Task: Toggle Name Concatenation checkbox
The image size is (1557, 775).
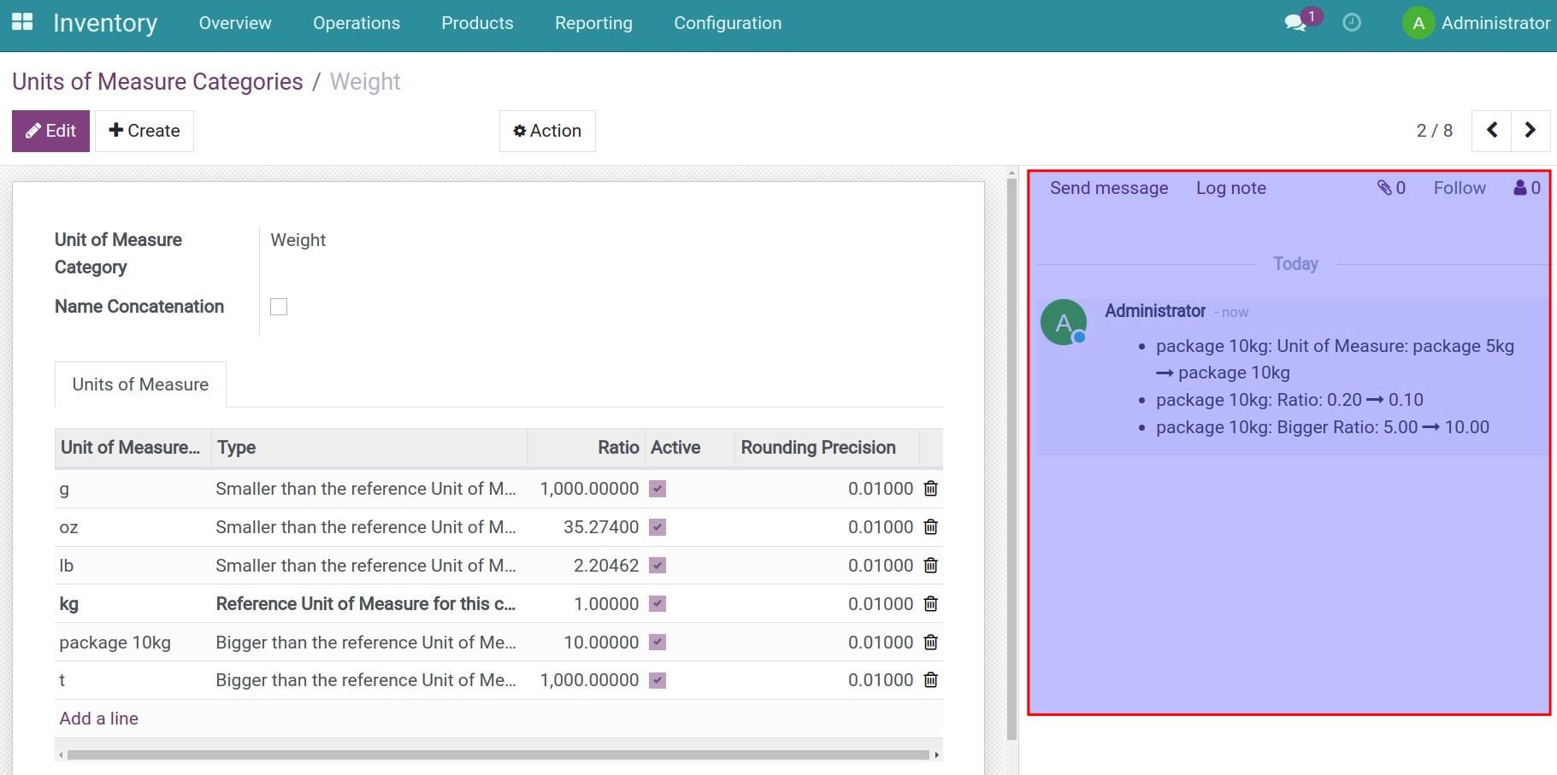Action: pyautogui.click(x=279, y=307)
